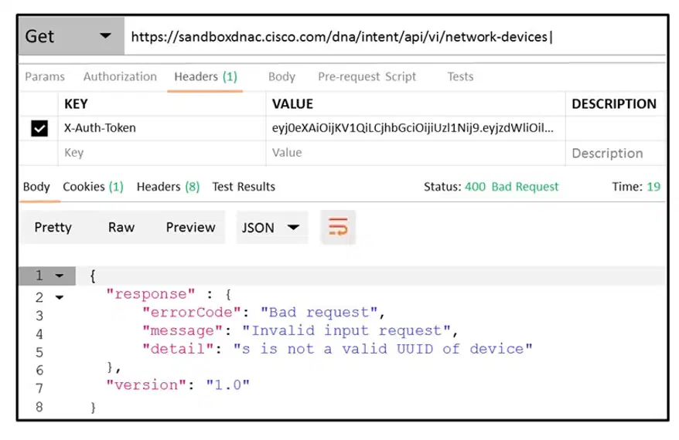Select the Pretty view button
The image size is (679, 440).
[53, 228]
